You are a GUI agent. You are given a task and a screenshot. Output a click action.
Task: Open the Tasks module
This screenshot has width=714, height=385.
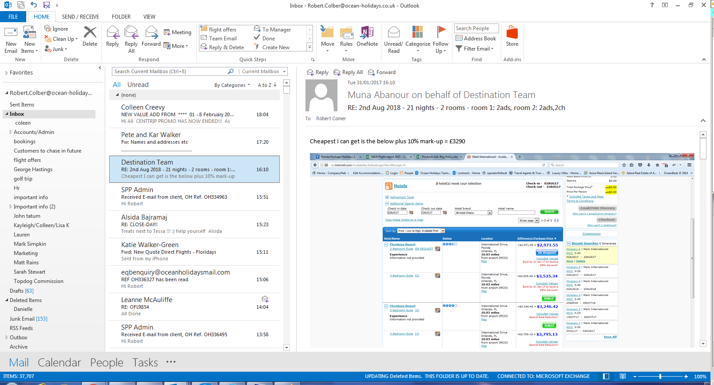pyautogui.click(x=145, y=363)
